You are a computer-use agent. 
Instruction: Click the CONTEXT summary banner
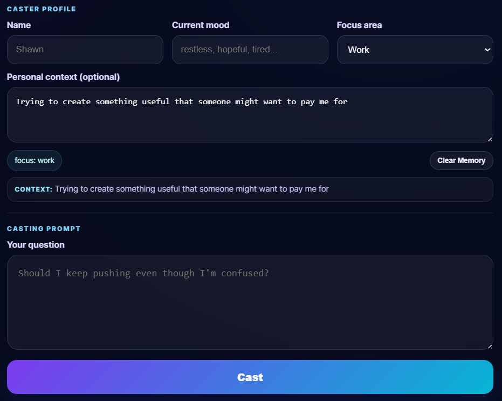pyautogui.click(x=250, y=189)
